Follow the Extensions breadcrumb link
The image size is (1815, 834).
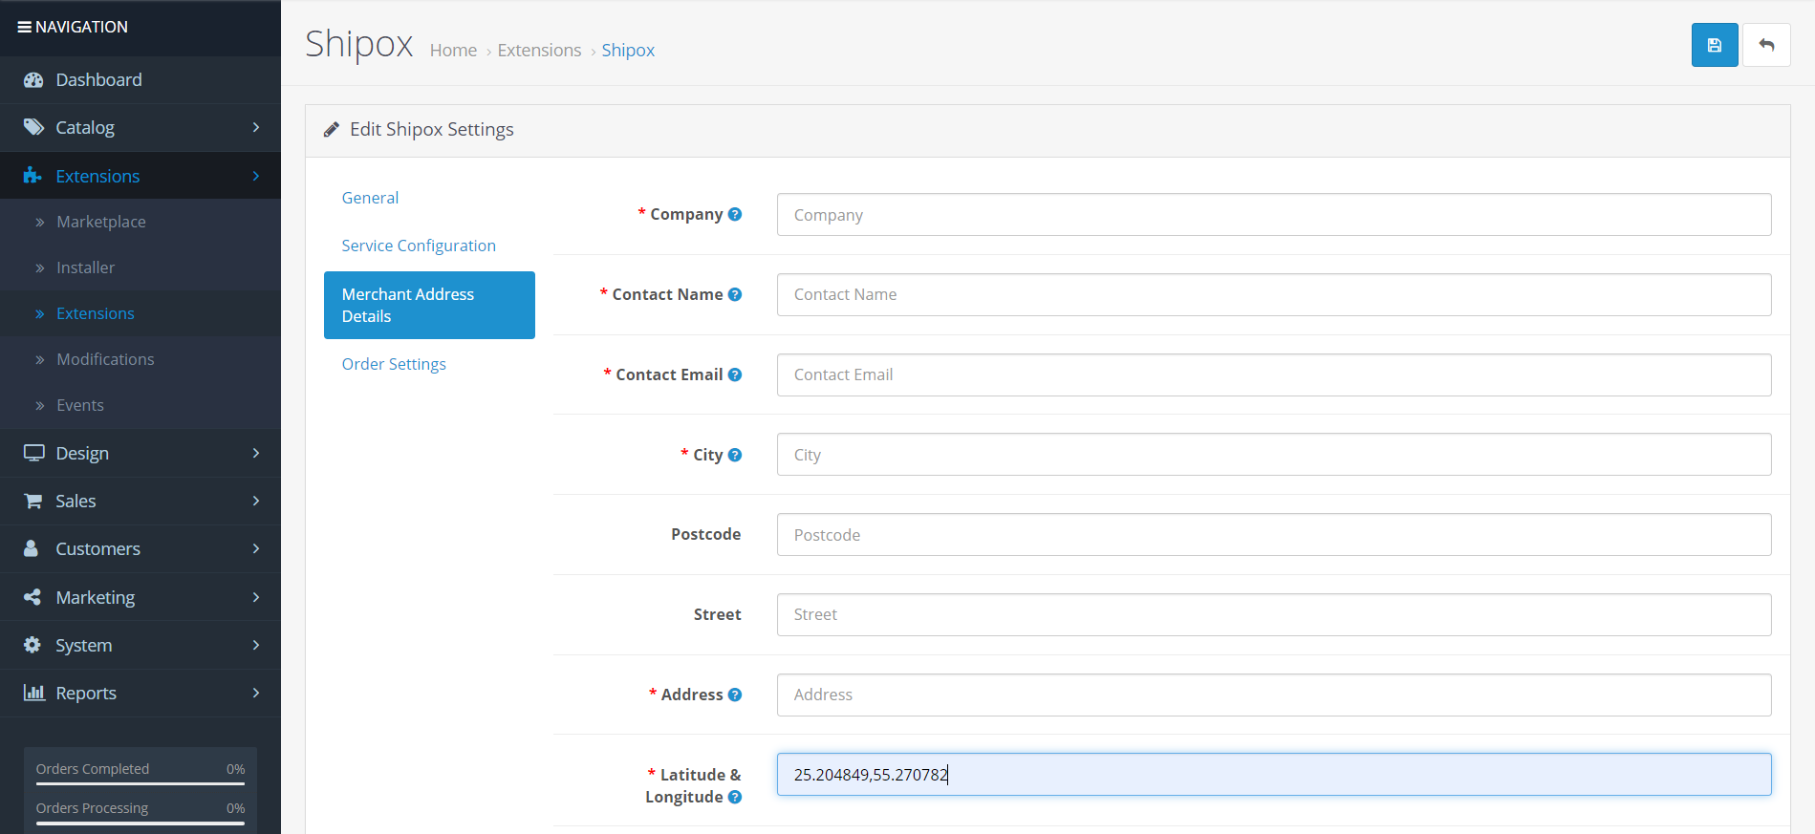tap(539, 50)
